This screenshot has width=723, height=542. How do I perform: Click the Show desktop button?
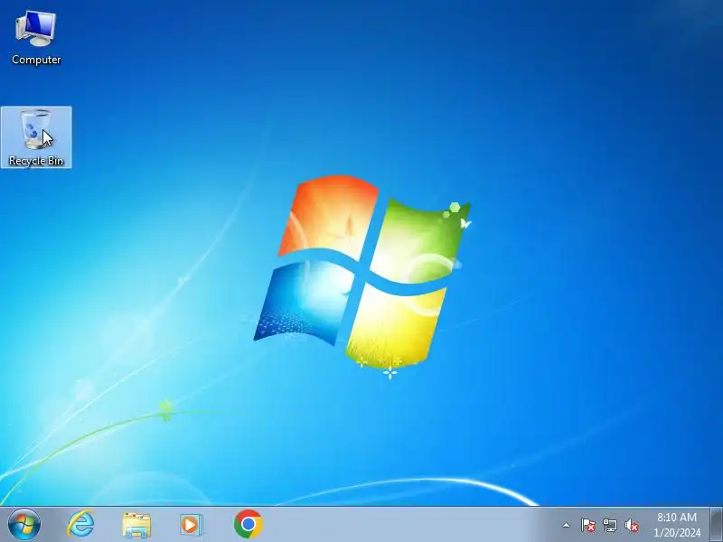coord(717,525)
